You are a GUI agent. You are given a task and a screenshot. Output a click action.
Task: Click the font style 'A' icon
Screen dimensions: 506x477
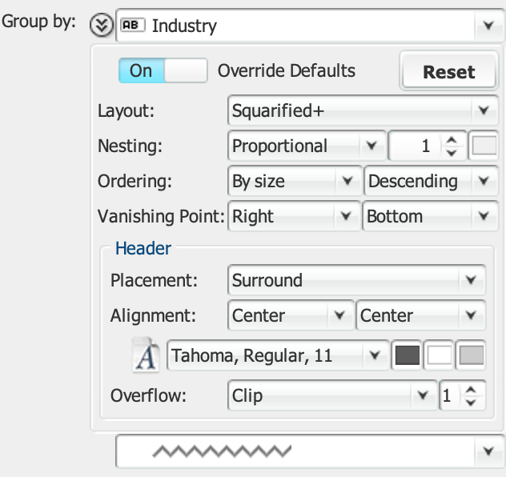coord(145,356)
